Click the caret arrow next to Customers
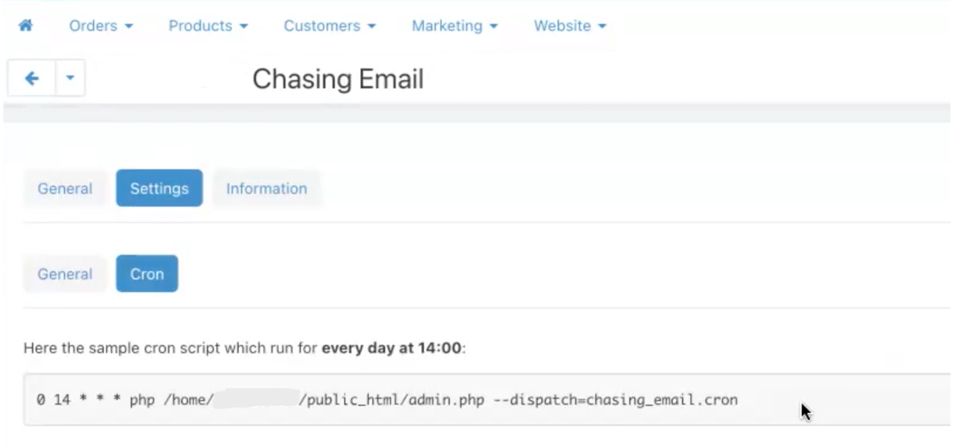Image resolution: width=954 pixels, height=445 pixels. tap(372, 26)
